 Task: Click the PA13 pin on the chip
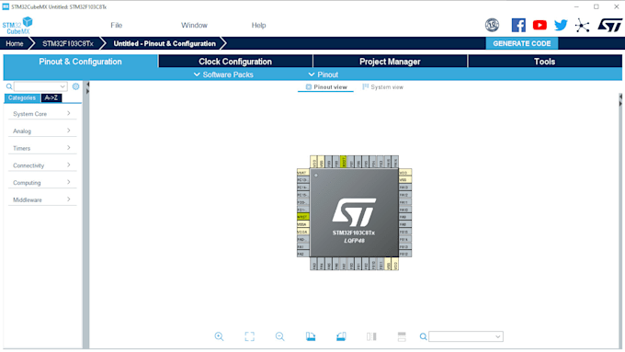(405, 187)
